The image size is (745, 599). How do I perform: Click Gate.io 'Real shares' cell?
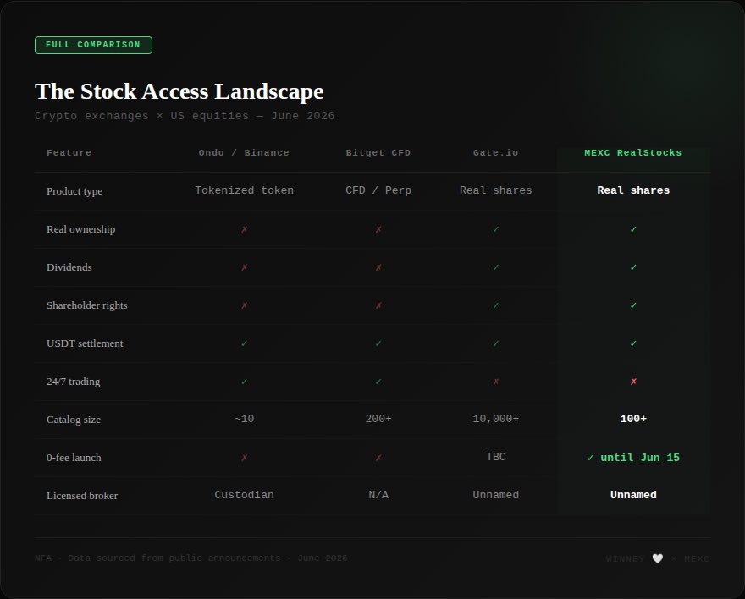[x=495, y=190]
